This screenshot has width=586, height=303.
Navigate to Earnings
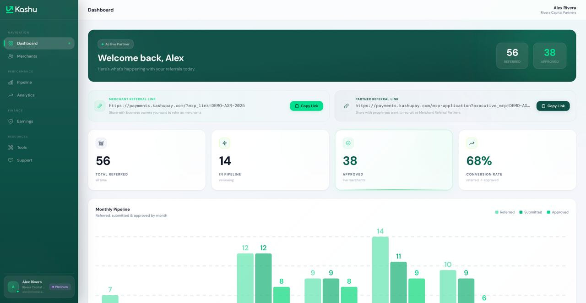39,121
